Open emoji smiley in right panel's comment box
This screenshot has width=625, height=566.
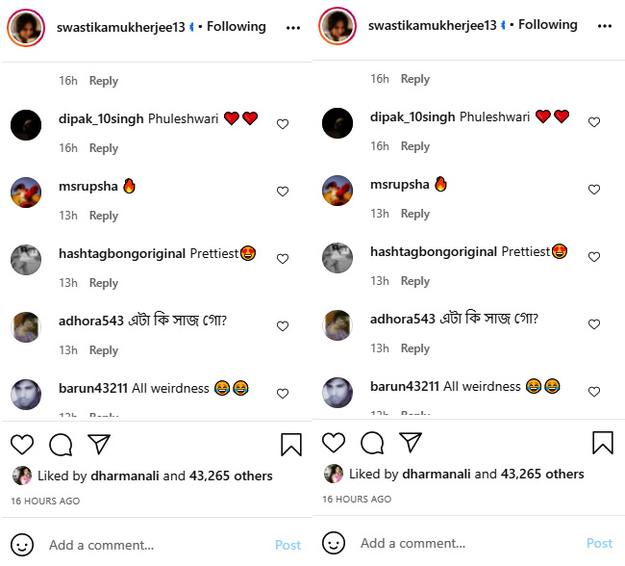click(334, 542)
